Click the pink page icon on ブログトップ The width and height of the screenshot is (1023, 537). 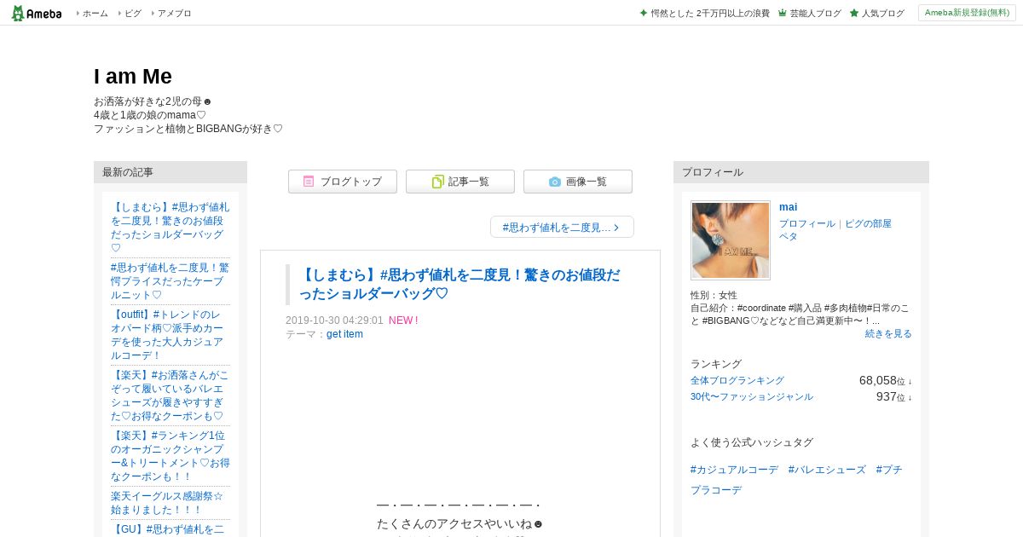pos(309,182)
